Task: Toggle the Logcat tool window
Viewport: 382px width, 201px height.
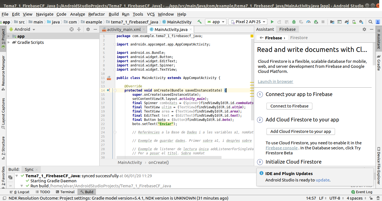Action: click(x=20, y=192)
